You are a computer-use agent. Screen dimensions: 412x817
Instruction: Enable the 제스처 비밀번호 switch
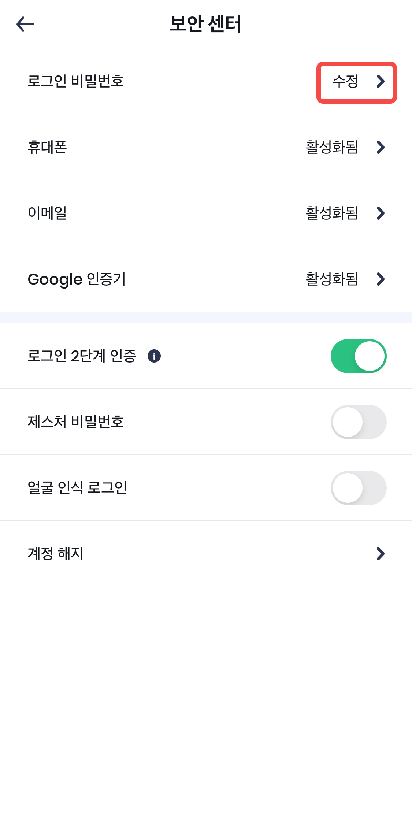[359, 422]
